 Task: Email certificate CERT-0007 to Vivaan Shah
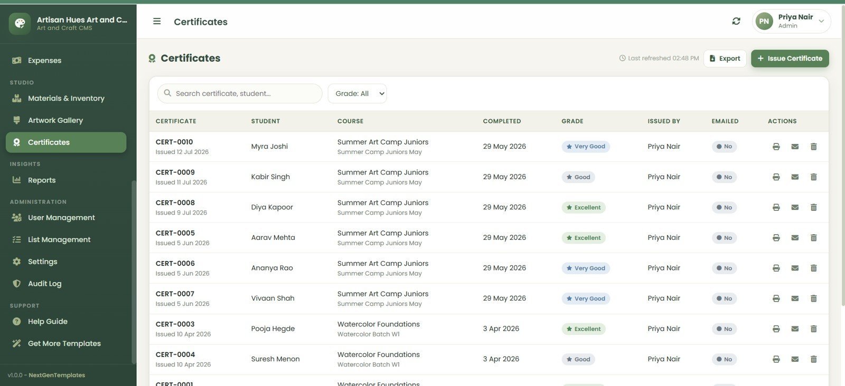point(795,298)
